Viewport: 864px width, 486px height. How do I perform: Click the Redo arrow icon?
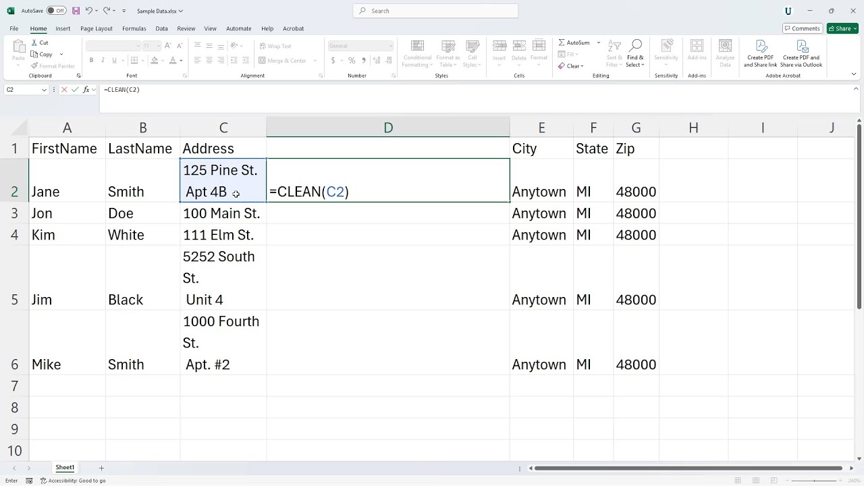click(107, 11)
